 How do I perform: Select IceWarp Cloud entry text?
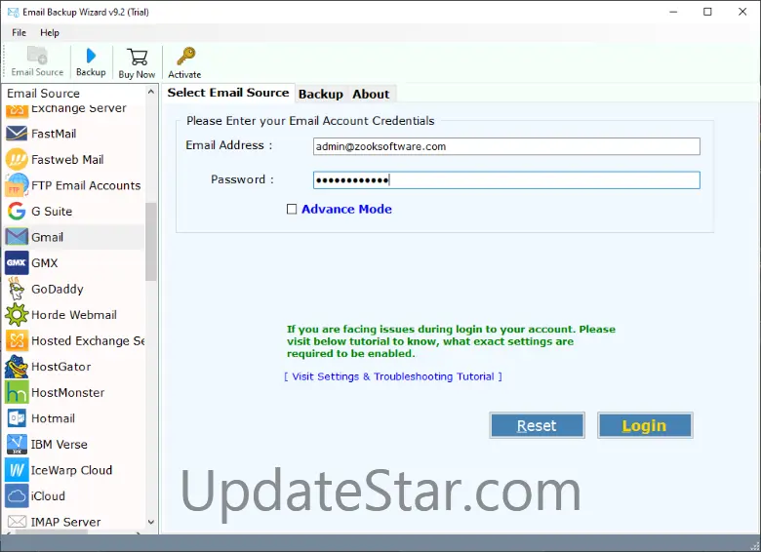pyautogui.click(x=71, y=470)
